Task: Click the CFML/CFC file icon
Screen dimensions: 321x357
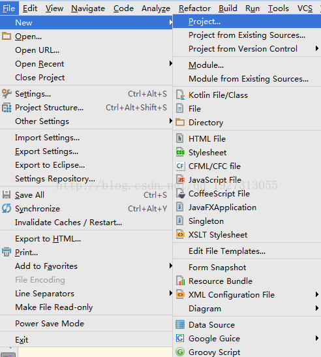Action: (x=180, y=166)
